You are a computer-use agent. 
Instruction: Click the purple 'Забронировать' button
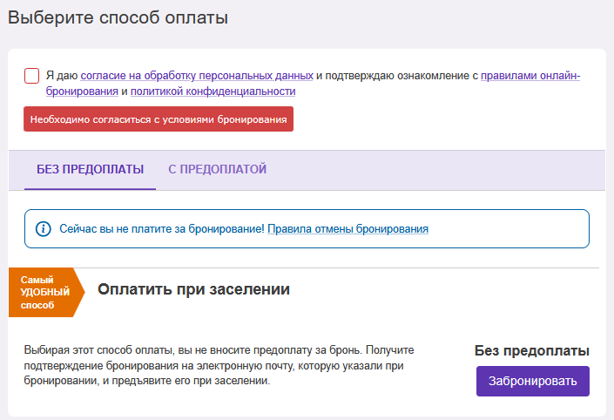[532, 381]
